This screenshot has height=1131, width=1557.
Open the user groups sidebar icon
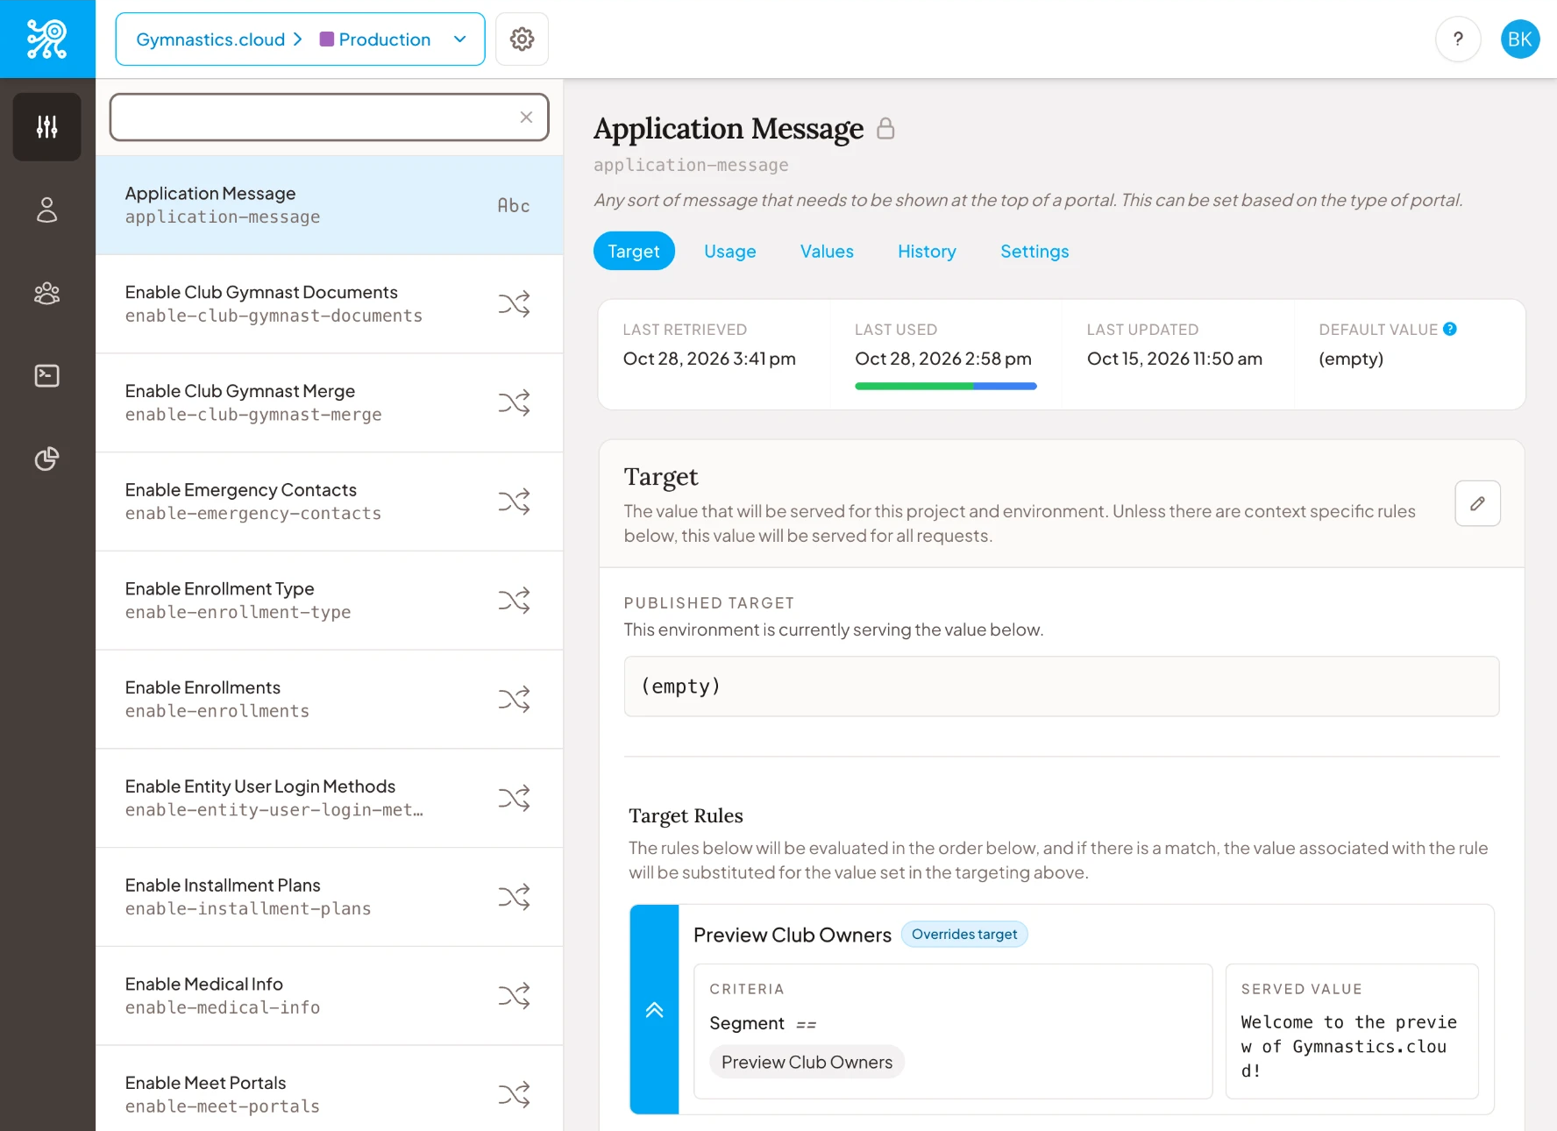coord(47,293)
